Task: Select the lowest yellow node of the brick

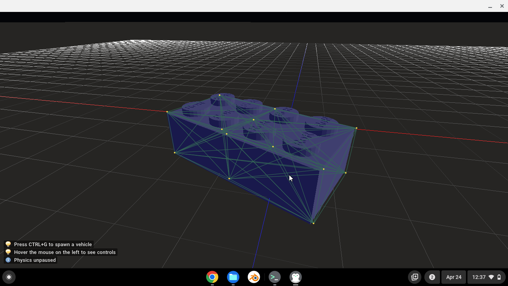Action: [314, 223]
